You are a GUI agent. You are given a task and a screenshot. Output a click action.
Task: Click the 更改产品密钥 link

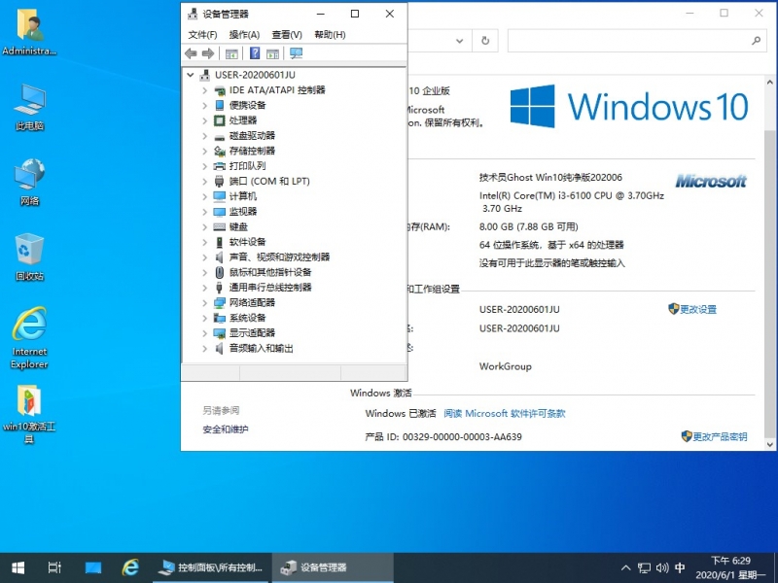720,437
